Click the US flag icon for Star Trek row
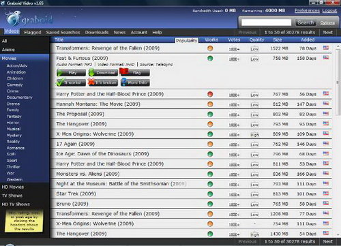The height and width of the screenshot is (246, 341). point(326,194)
